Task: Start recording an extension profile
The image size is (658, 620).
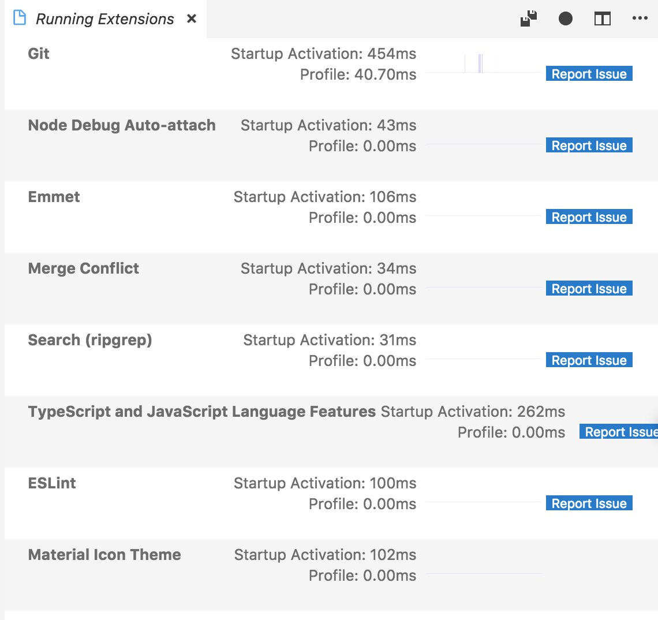Action: [566, 18]
